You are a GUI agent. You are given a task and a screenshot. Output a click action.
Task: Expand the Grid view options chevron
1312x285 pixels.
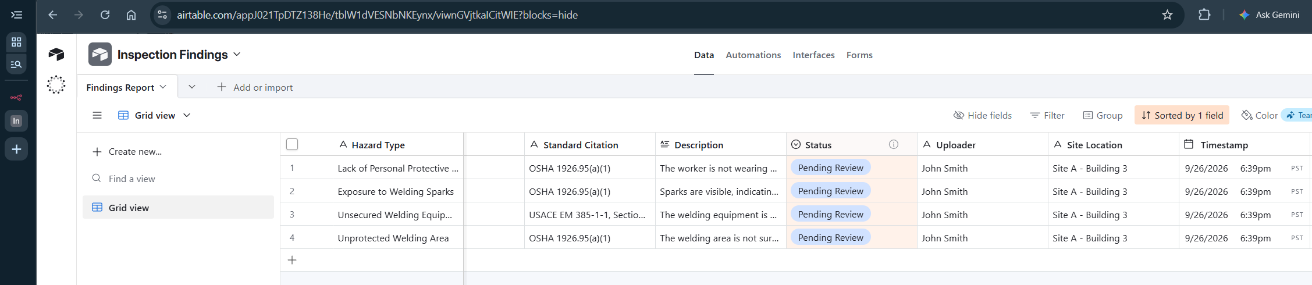pyautogui.click(x=187, y=115)
